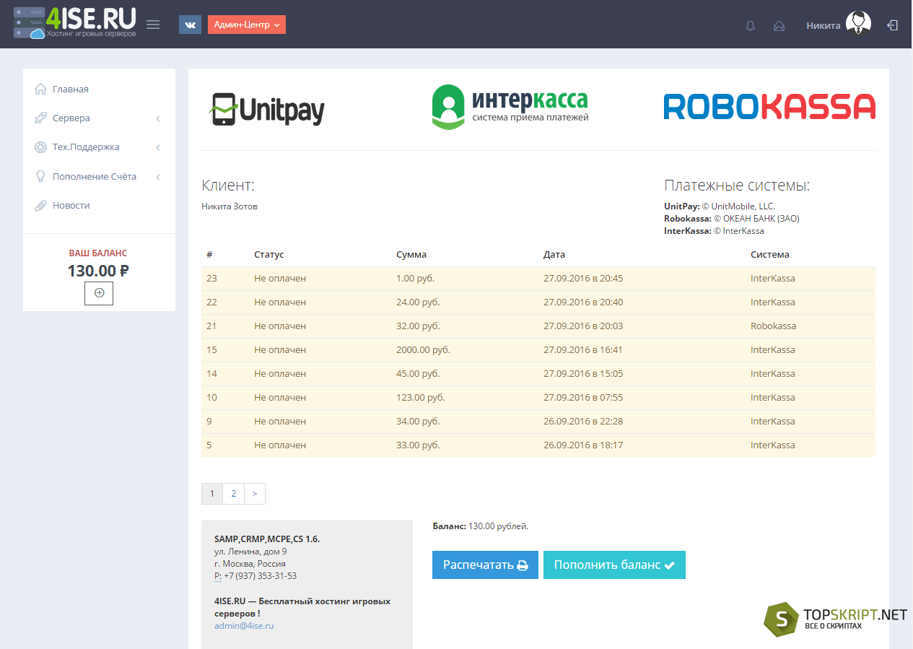Select invoice row number 23
Viewport: 913px width, 649px height.
click(538, 279)
